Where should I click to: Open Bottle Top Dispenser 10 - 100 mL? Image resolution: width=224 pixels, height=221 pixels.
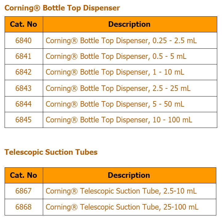[119, 120]
